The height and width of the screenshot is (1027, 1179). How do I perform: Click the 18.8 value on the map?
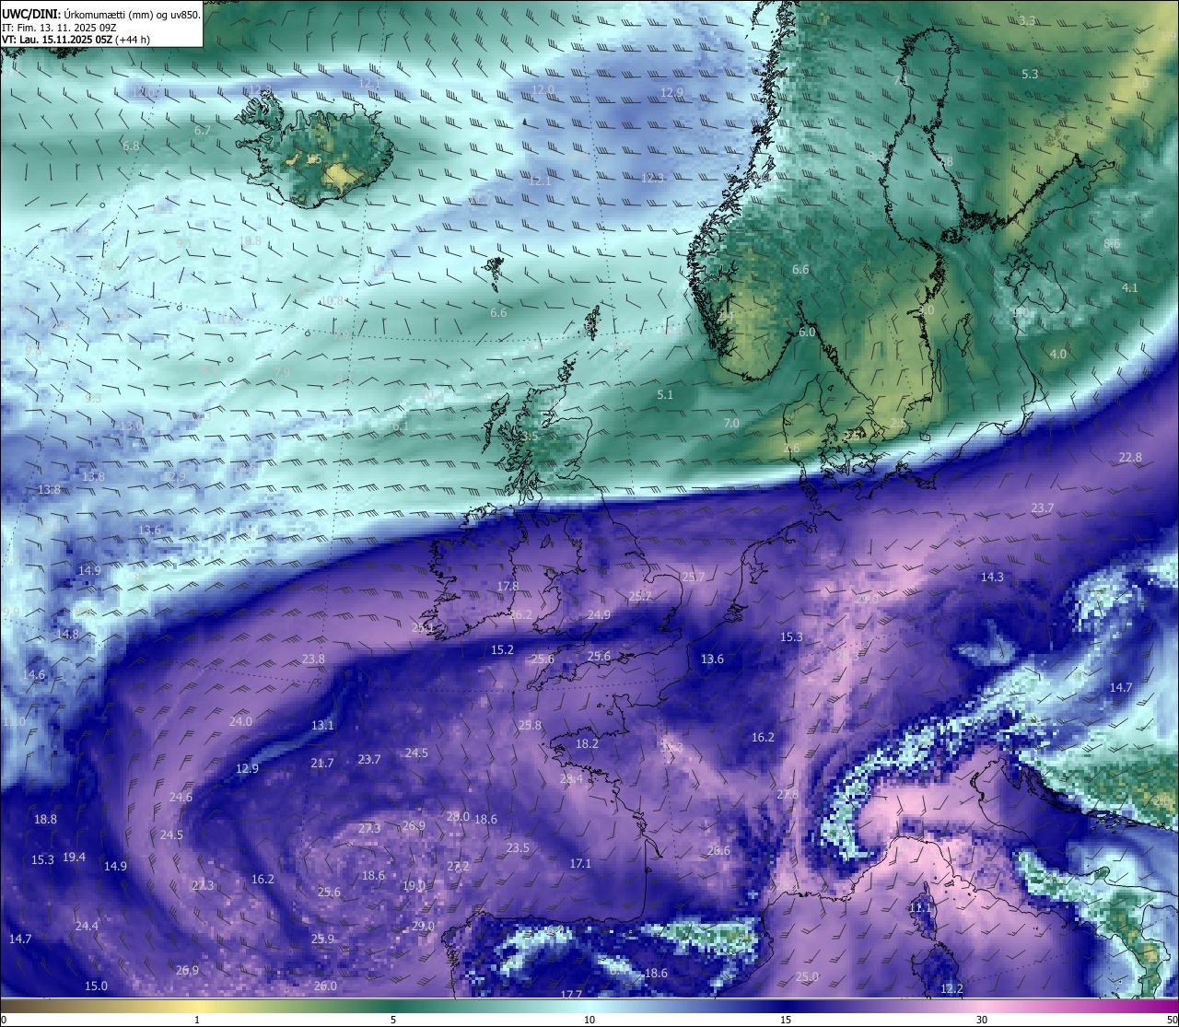tap(45, 819)
